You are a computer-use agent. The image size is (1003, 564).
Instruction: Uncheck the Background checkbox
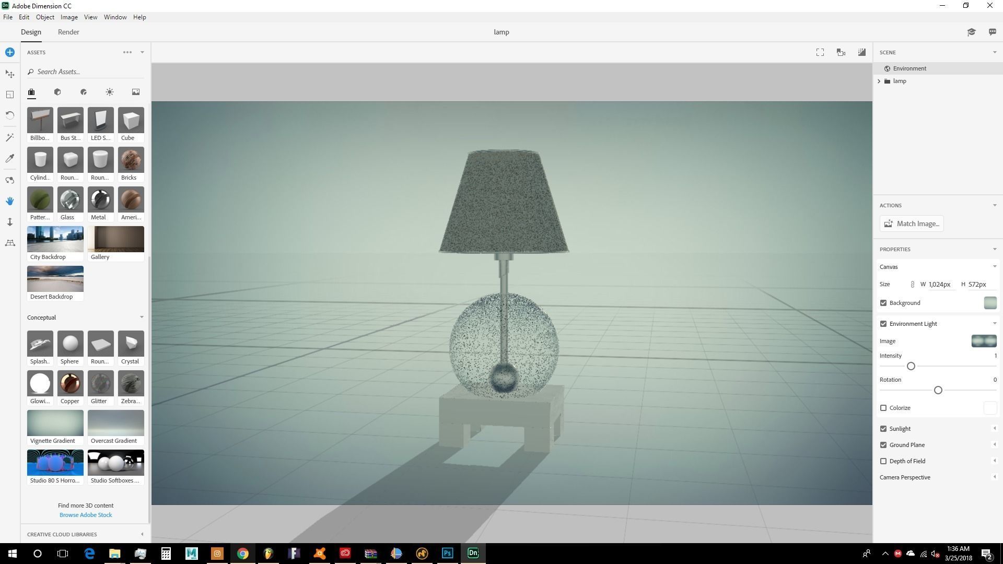click(883, 303)
